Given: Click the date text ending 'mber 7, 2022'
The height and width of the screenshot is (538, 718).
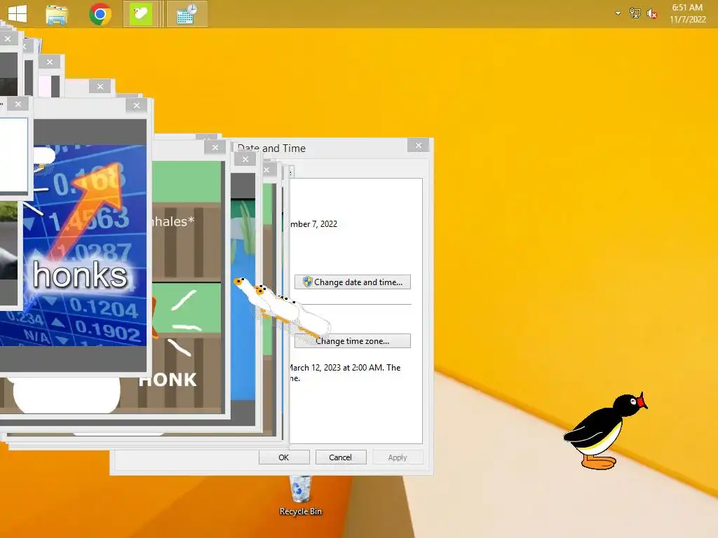Looking at the screenshot, I should click(313, 223).
